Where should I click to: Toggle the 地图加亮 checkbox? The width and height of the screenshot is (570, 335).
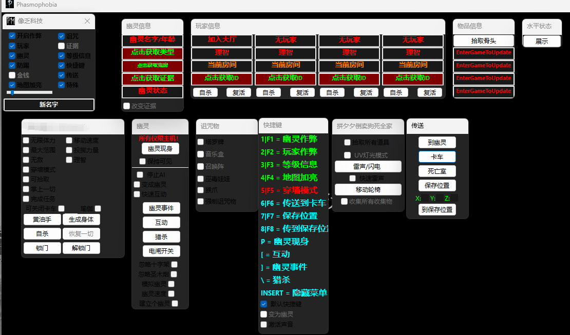(x=12, y=85)
